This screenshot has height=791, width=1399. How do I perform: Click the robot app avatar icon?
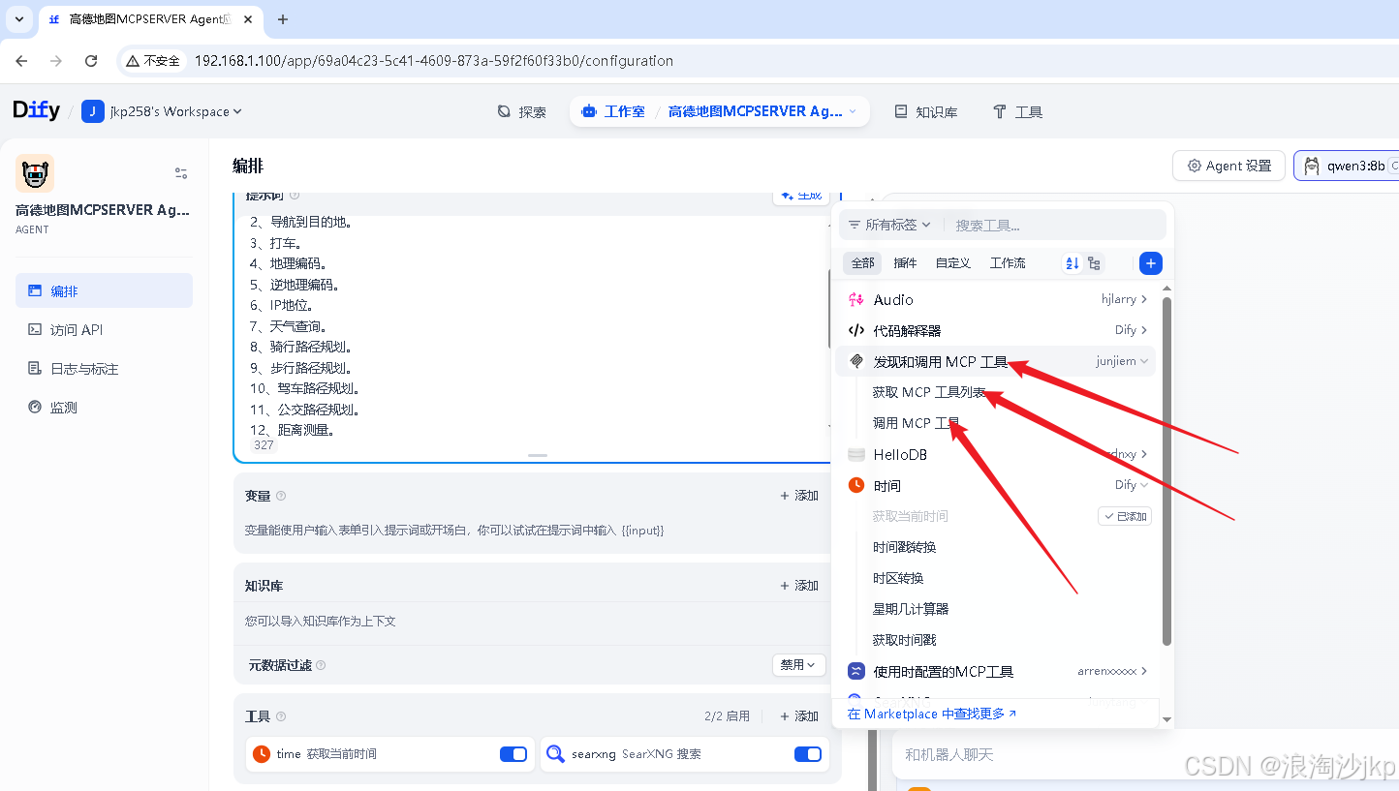click(x=35, y=173)
